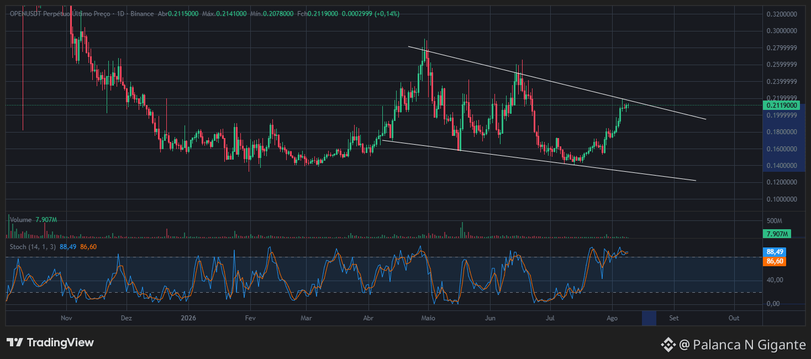Click the 0.2799999 price axis label

click(782, 48)
